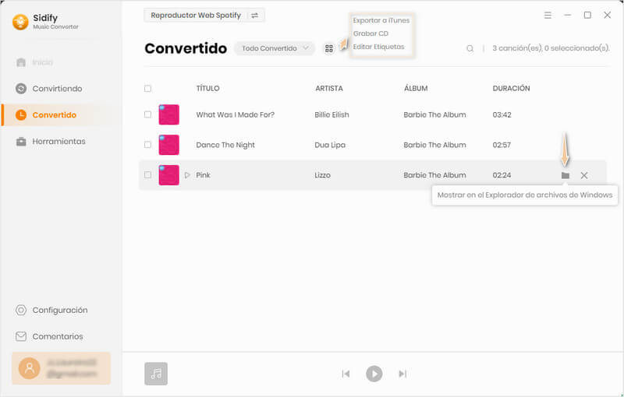Maximize the Sidify window

pyautogui.click(x=587, y=15)
